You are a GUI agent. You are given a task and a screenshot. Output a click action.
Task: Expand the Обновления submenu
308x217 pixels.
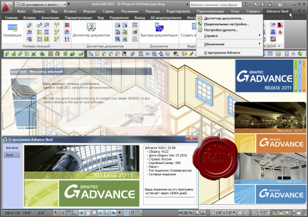pyautogui.click(x=230, y=44)
